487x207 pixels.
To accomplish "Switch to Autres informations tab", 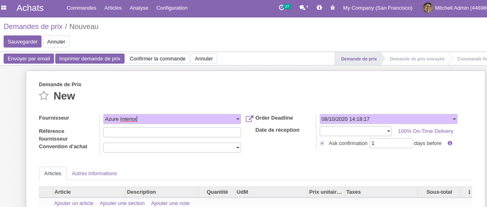I will [94, 173].
